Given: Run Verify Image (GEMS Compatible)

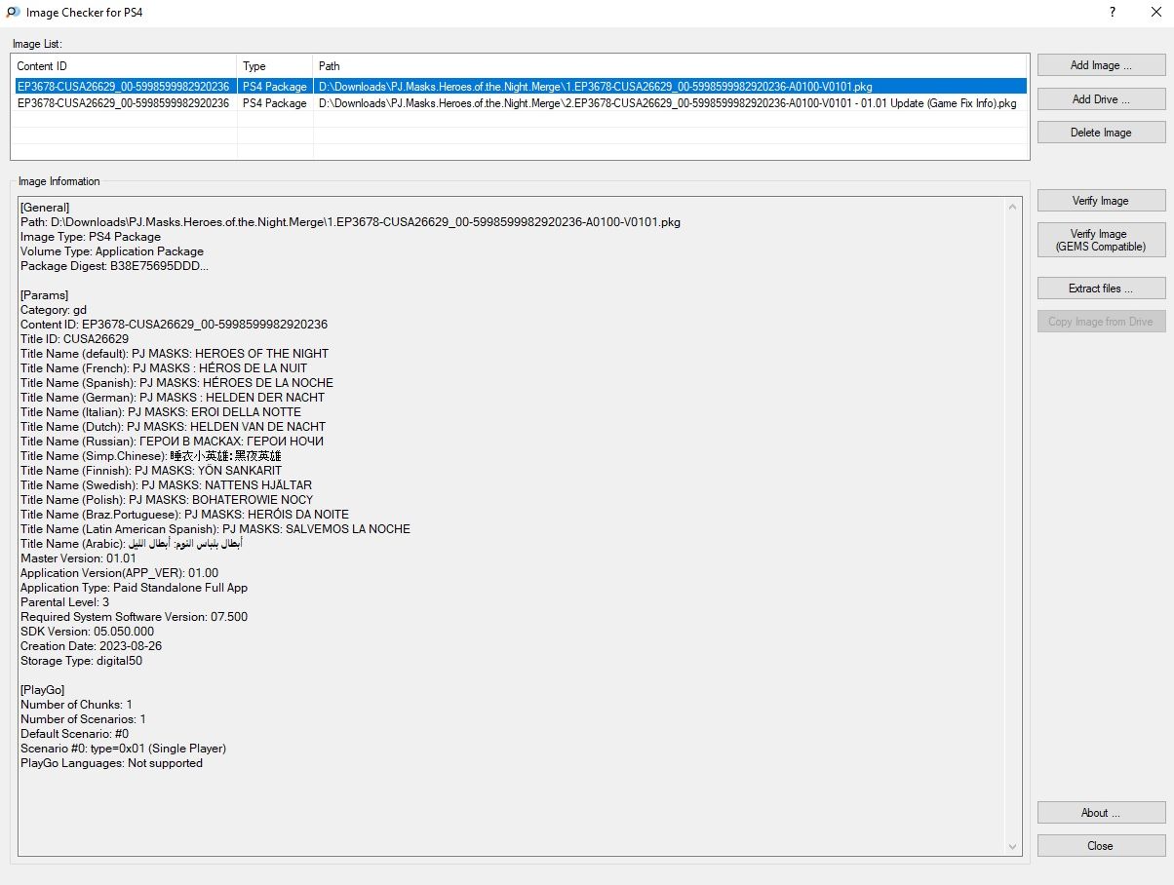Looking at the screenshot, I should [1101, 240].
